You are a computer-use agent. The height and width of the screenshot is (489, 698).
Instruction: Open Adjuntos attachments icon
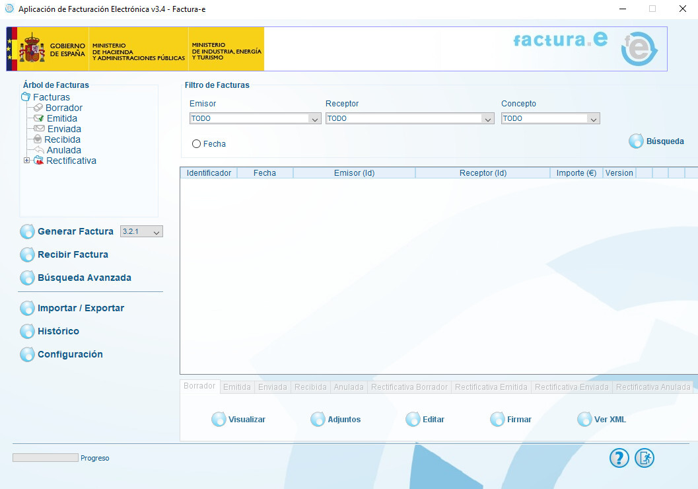click(318, 419)
